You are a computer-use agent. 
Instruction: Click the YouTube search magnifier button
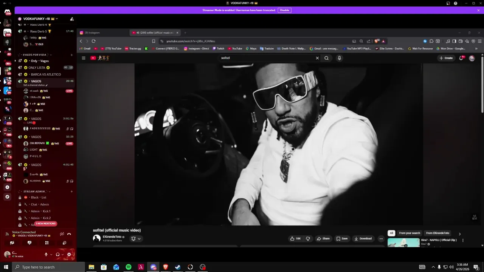[326, 58]
